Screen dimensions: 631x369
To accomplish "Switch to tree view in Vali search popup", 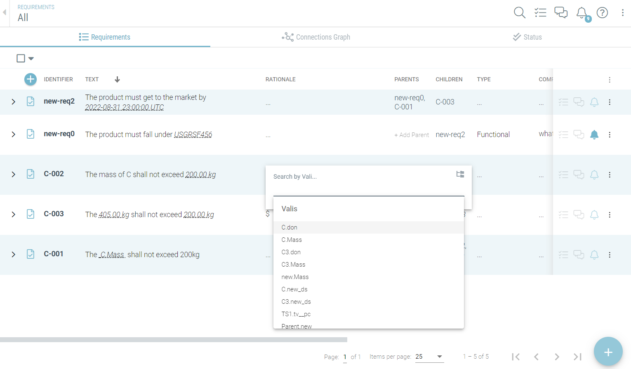I will tap(460, 174).
